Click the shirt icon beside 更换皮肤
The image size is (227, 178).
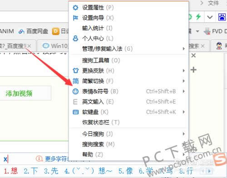[x=75, y=71]
